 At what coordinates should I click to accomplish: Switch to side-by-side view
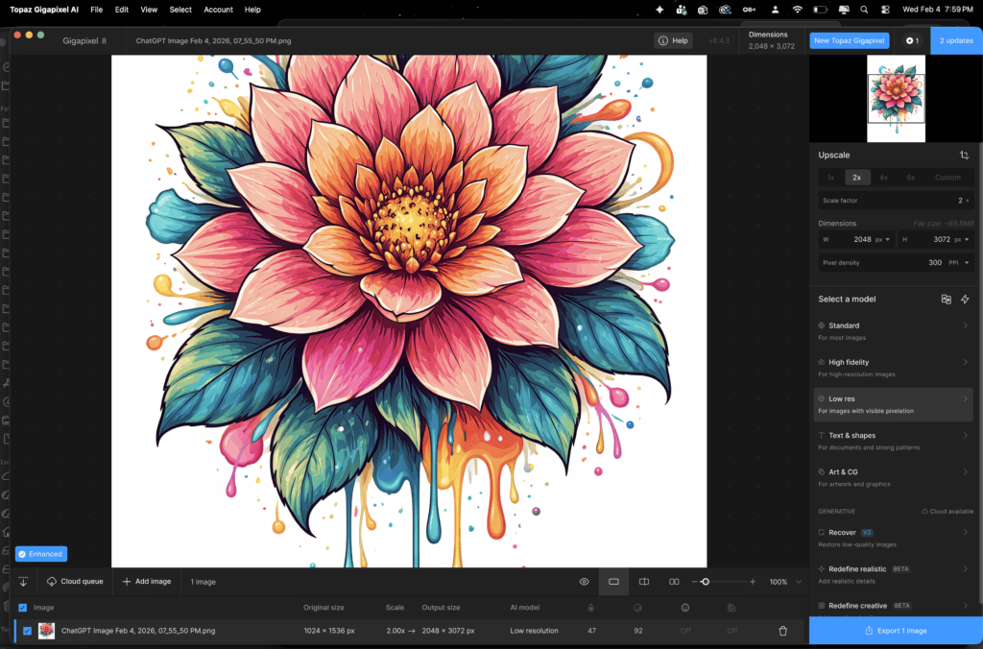coord(674,582)
